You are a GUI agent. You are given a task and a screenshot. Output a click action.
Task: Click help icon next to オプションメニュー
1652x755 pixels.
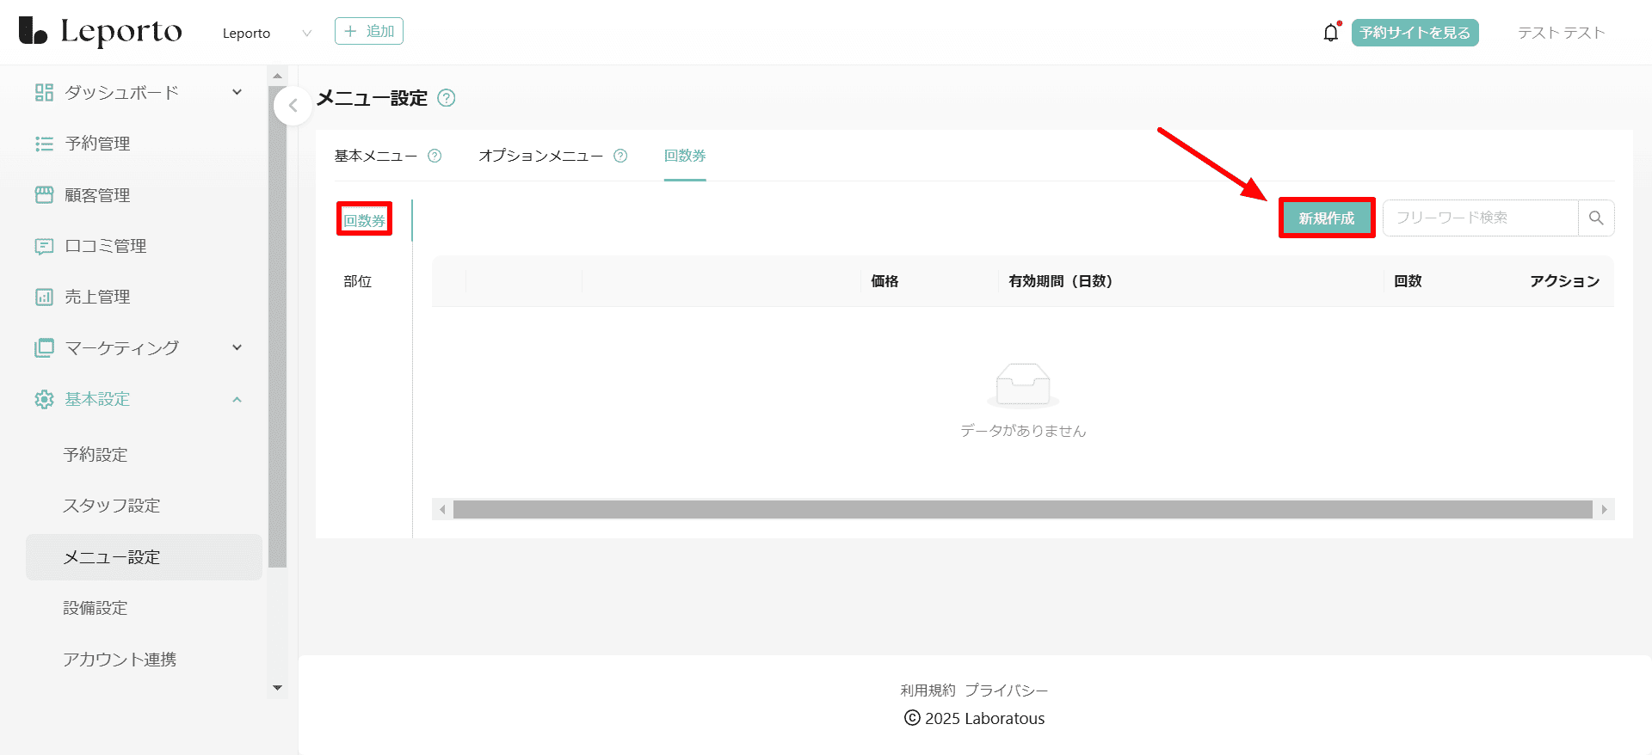point(620,156)
